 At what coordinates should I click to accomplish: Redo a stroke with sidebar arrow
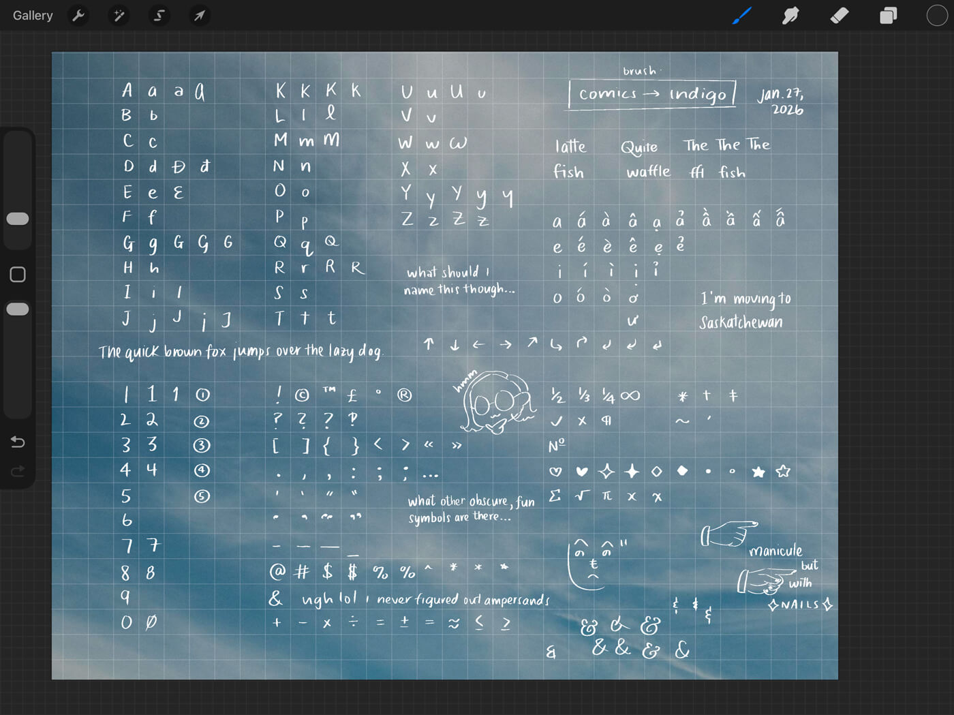(18, 471)
